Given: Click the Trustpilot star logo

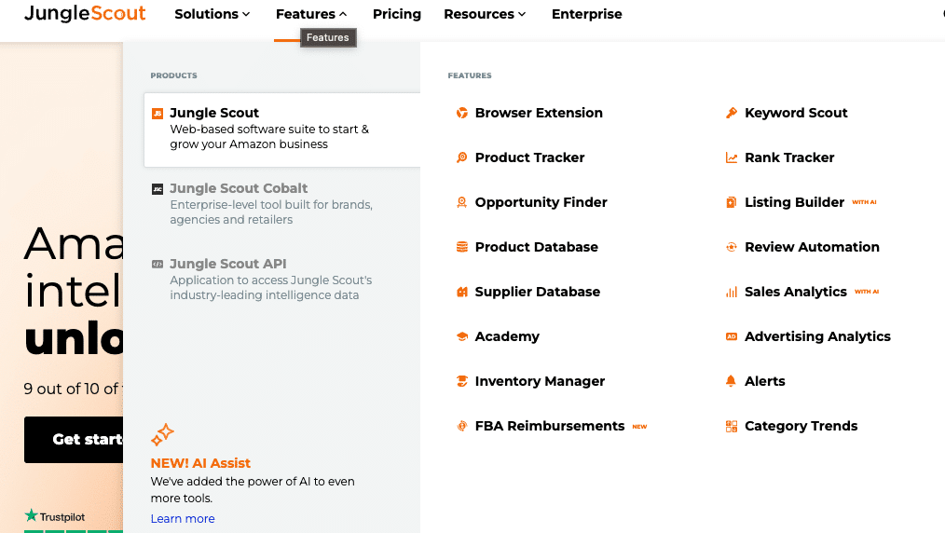Looking at the screenshot, I should pyautogui.click(x=31, y=515).
